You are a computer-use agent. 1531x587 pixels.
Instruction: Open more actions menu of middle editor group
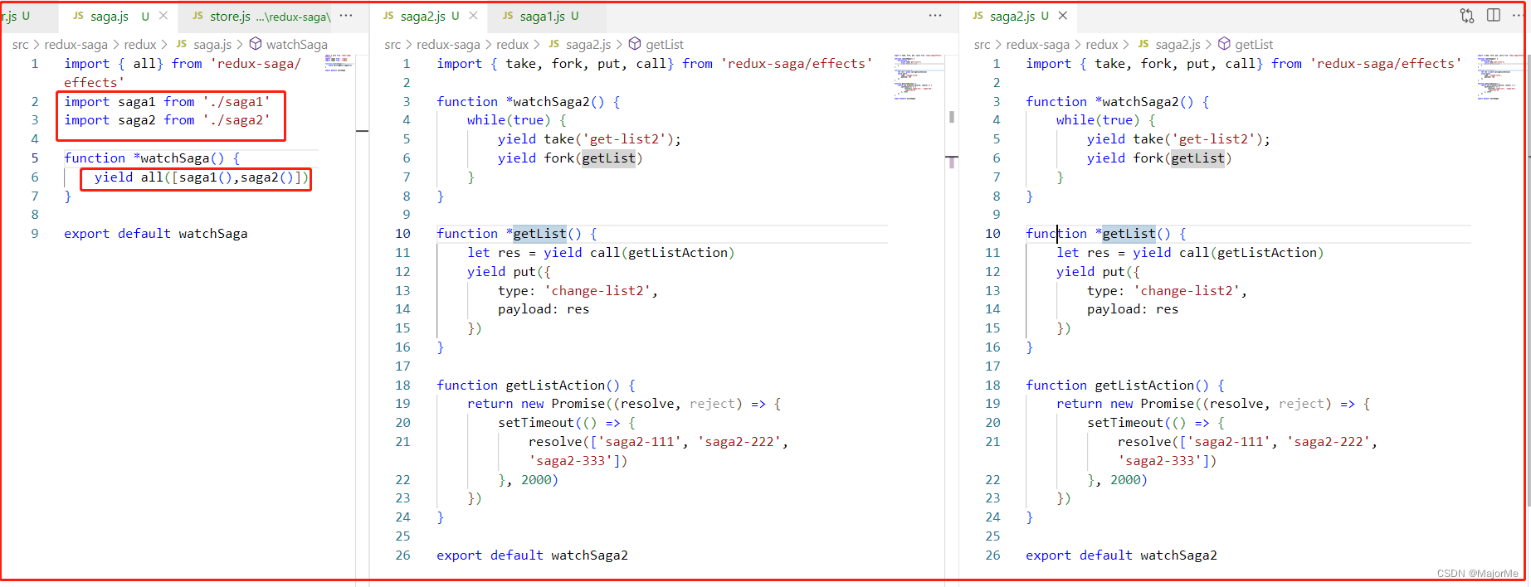click(935, 16)
